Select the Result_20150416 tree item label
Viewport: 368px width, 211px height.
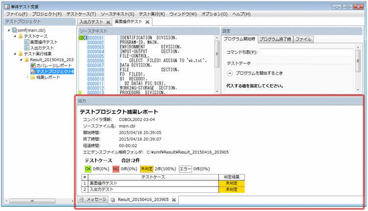tap(52, 60)
